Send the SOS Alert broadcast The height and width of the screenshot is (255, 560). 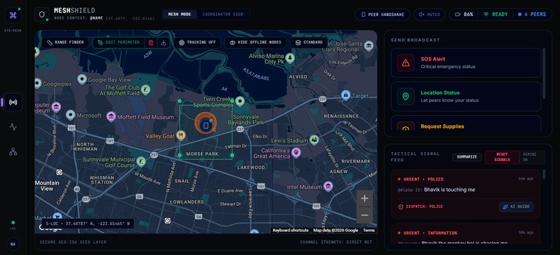(x=466, y=63)
